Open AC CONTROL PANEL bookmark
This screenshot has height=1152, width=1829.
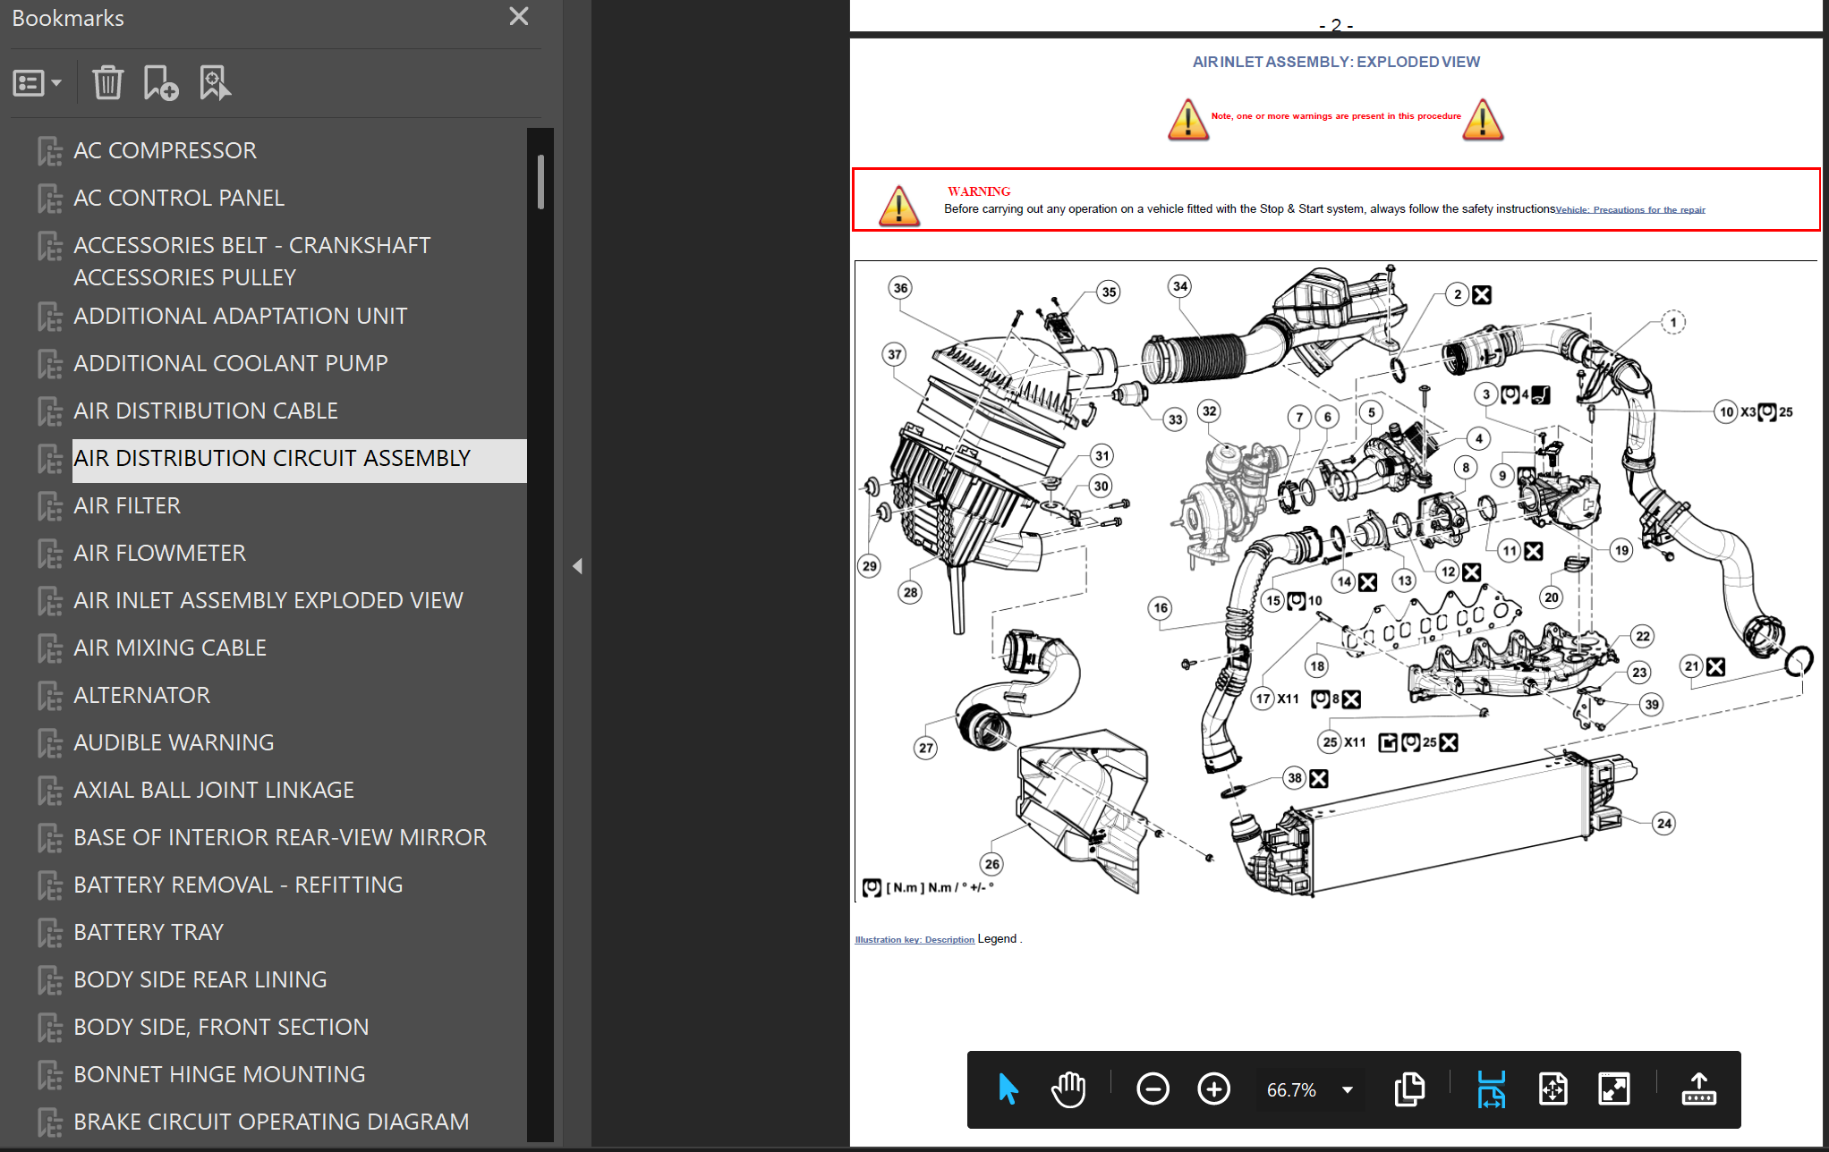click(179, 198)
